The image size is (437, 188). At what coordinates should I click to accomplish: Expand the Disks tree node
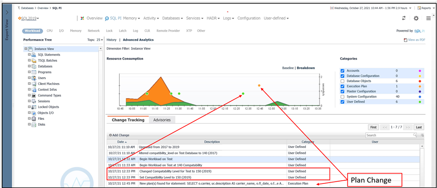[29, 124]
